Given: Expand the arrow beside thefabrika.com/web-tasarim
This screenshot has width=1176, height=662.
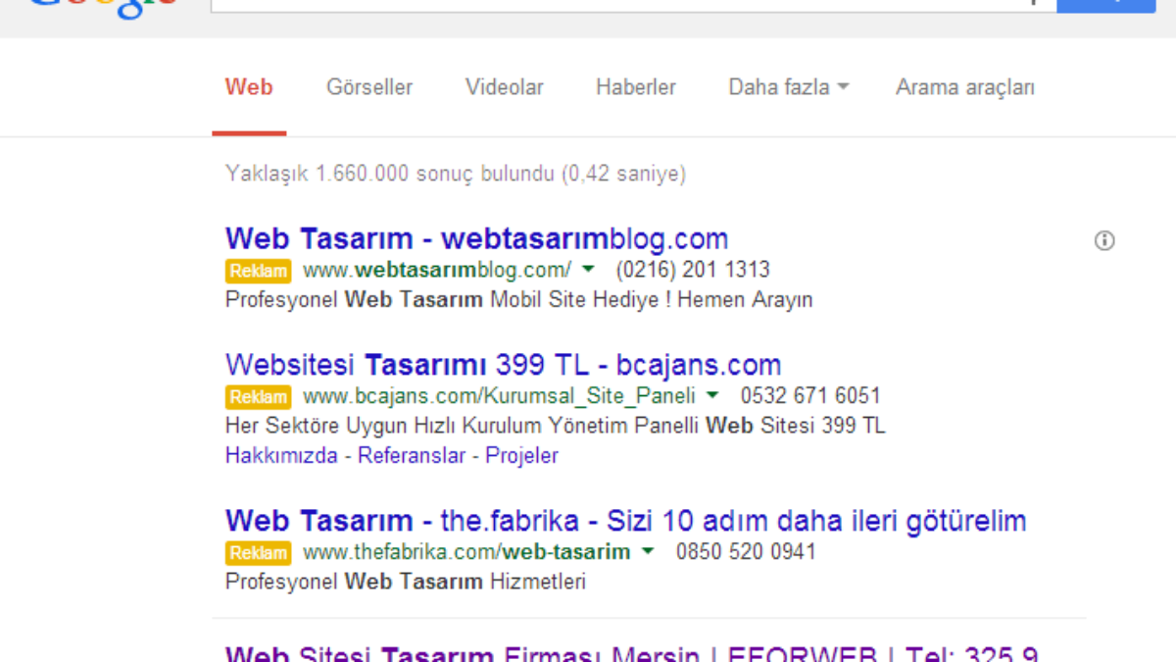Looking at the screenshot, I should click(647, 551).
